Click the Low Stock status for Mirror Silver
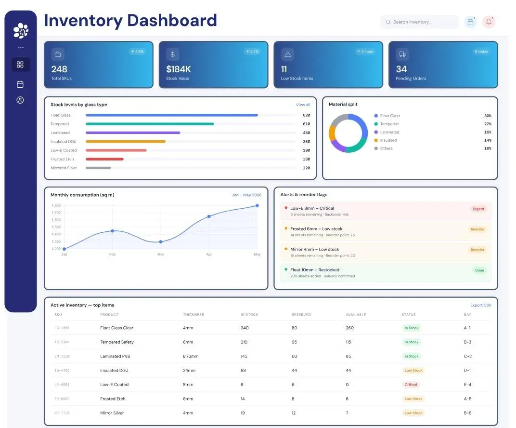516x428 pixels. [x=413, y=413]
